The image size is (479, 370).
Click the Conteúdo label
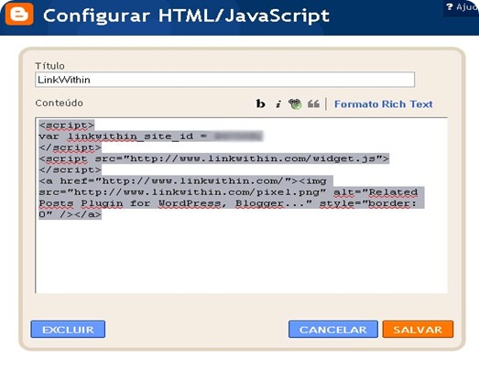pos(59,103)
